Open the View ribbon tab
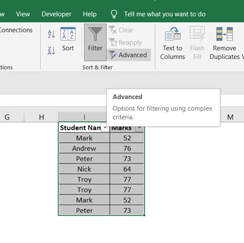This screenshot has height=243, width=244. pos(23,14)
